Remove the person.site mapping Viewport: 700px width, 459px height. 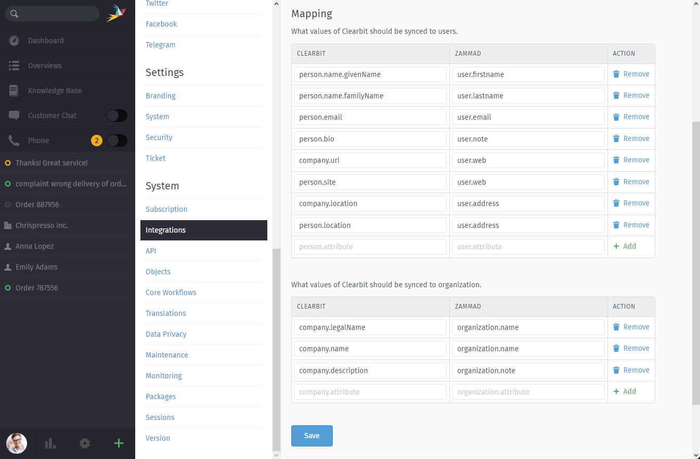tap(631, 182)
